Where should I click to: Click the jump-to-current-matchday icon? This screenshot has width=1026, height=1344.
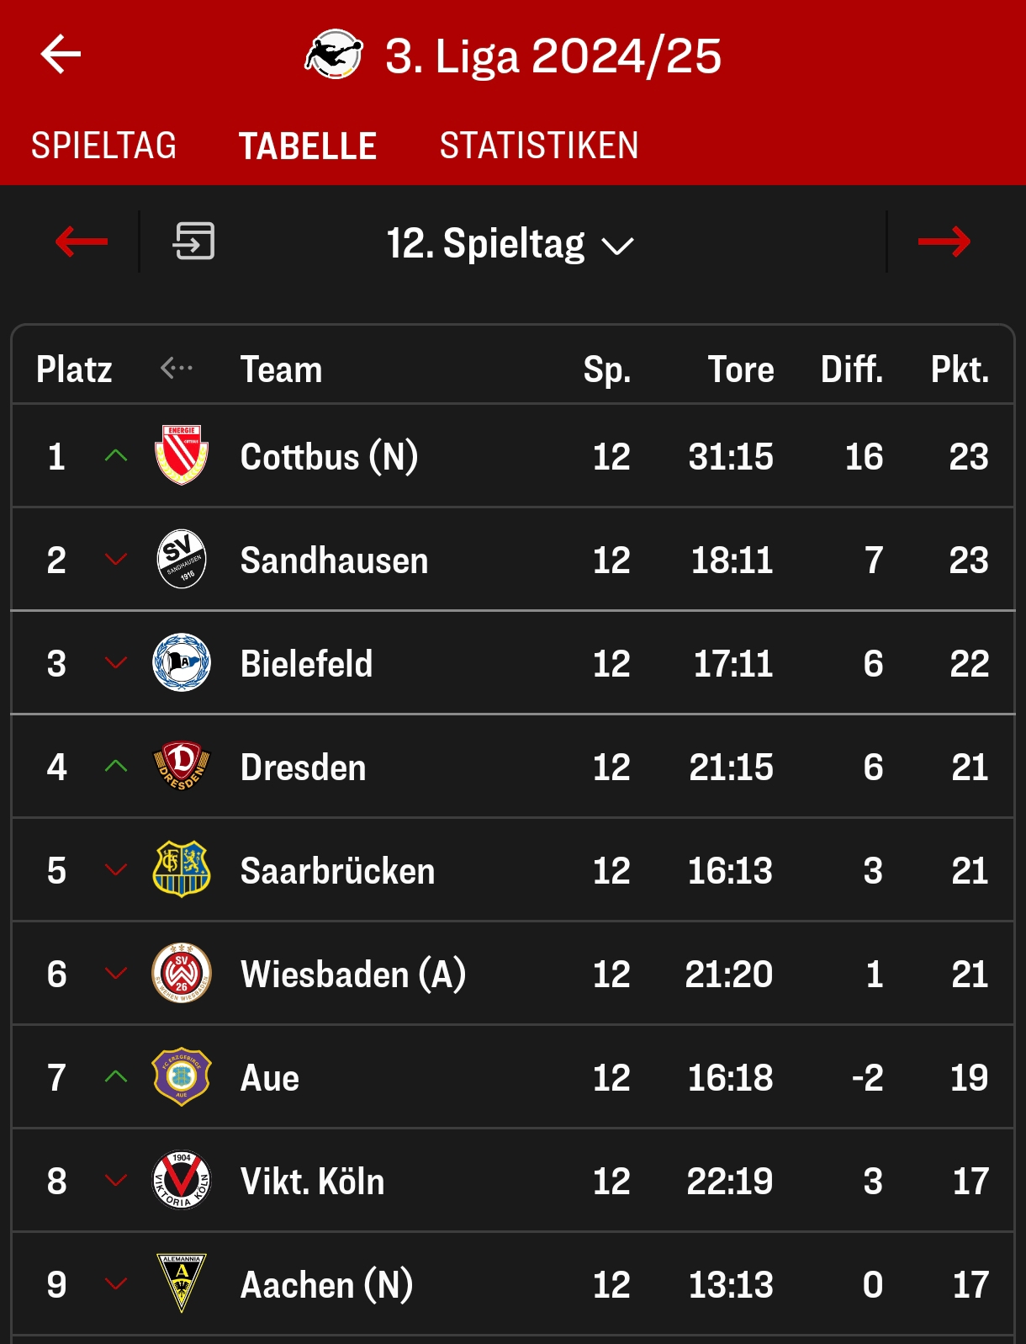click(194, 242)
